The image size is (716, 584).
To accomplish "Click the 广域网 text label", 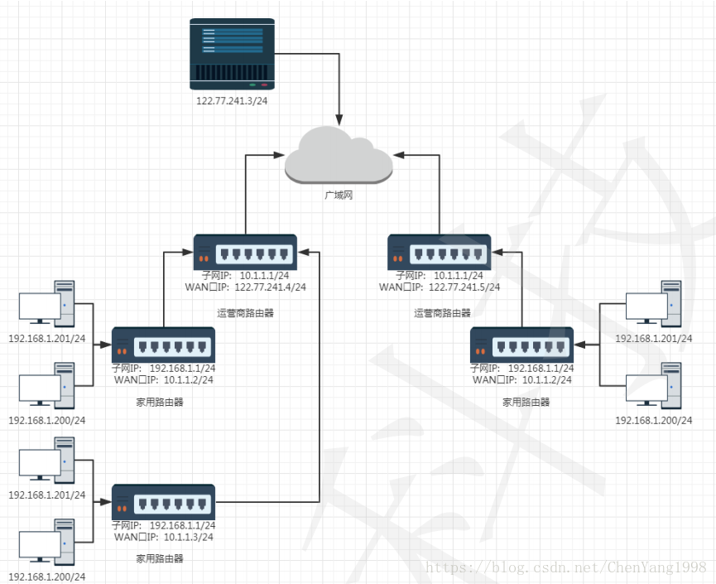I will pyautogui.click(x=339, y=195).
